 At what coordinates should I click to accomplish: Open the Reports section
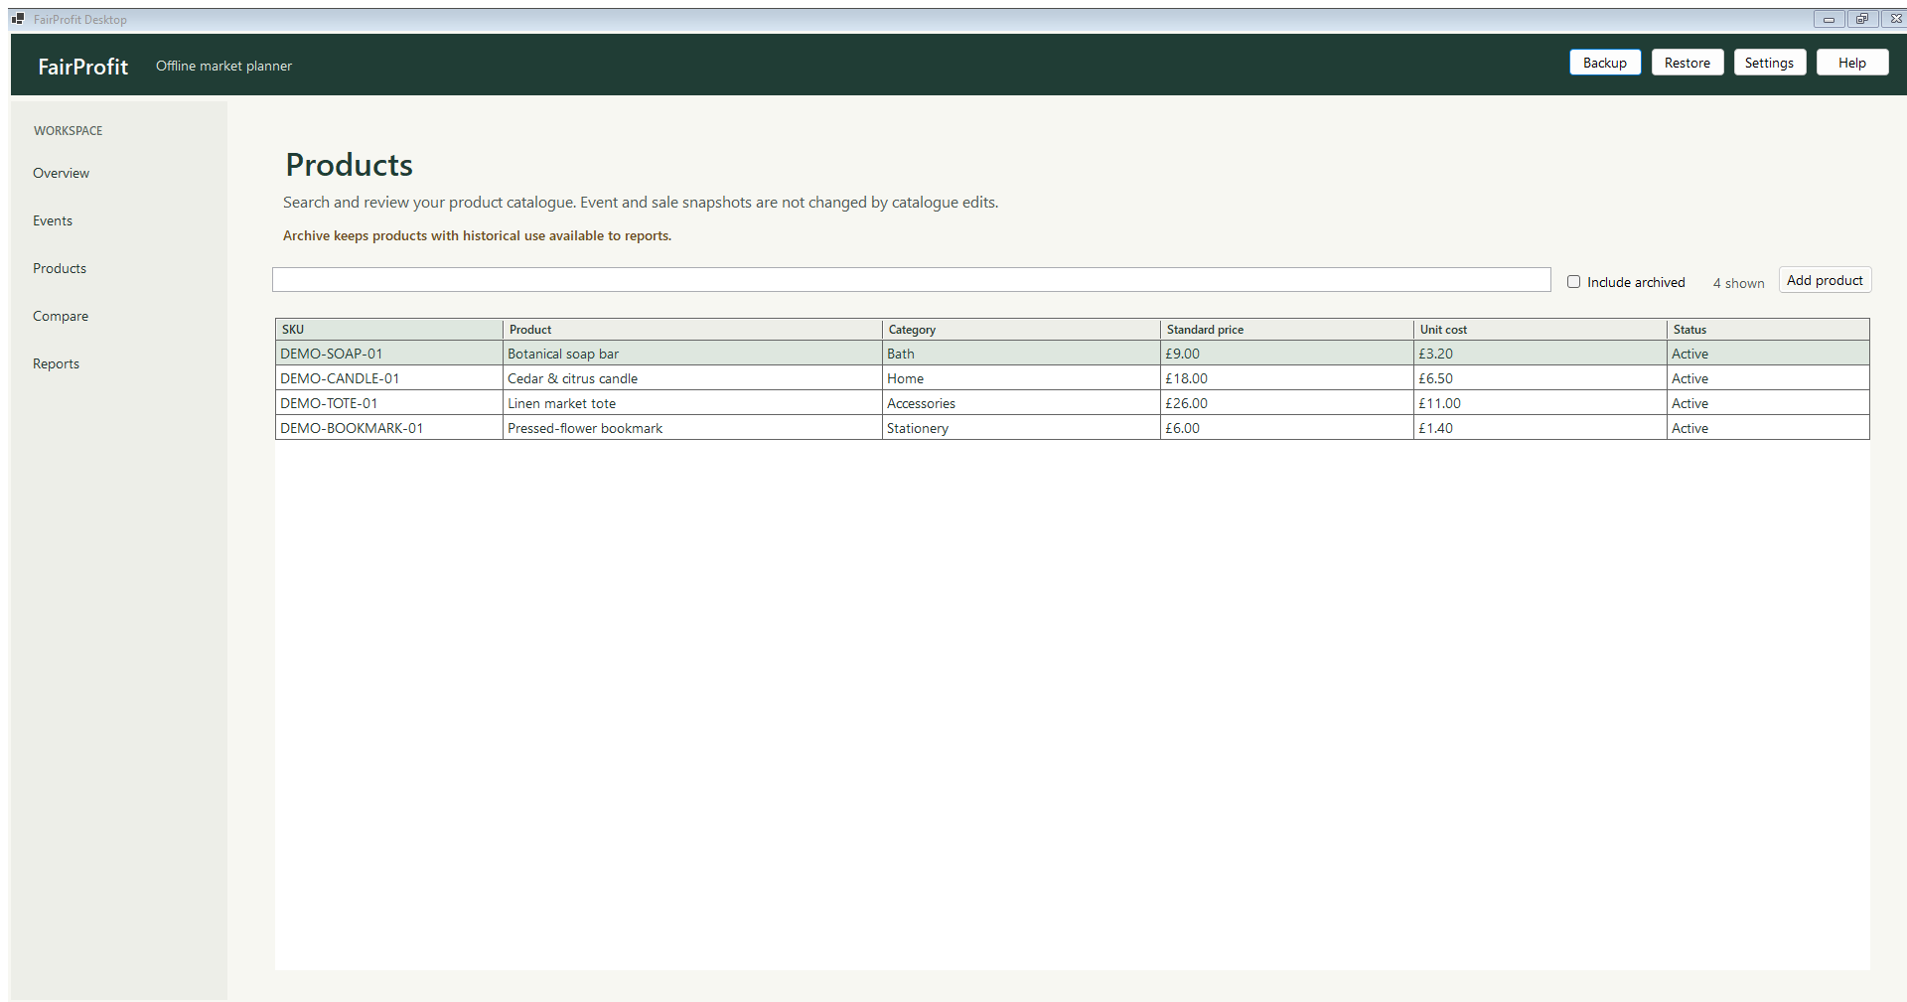point(56,363)
